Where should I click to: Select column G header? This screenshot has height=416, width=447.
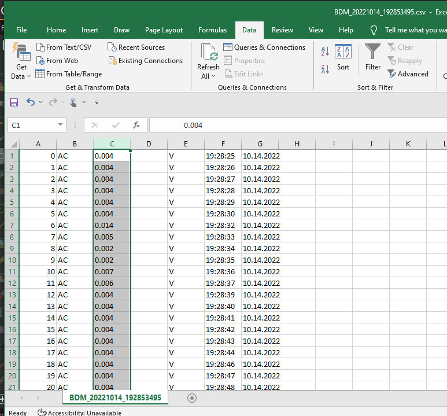[x=260, y=144]
